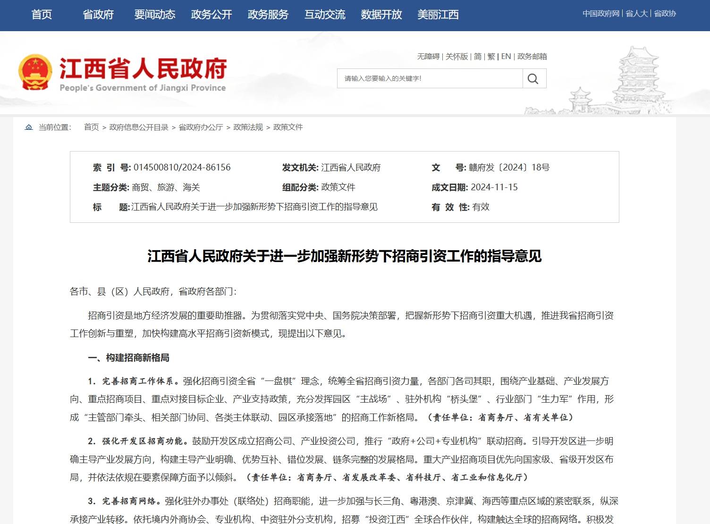Visit the 美丽江西 section
Screen dimensions: 710x524
tap(438, 15)
